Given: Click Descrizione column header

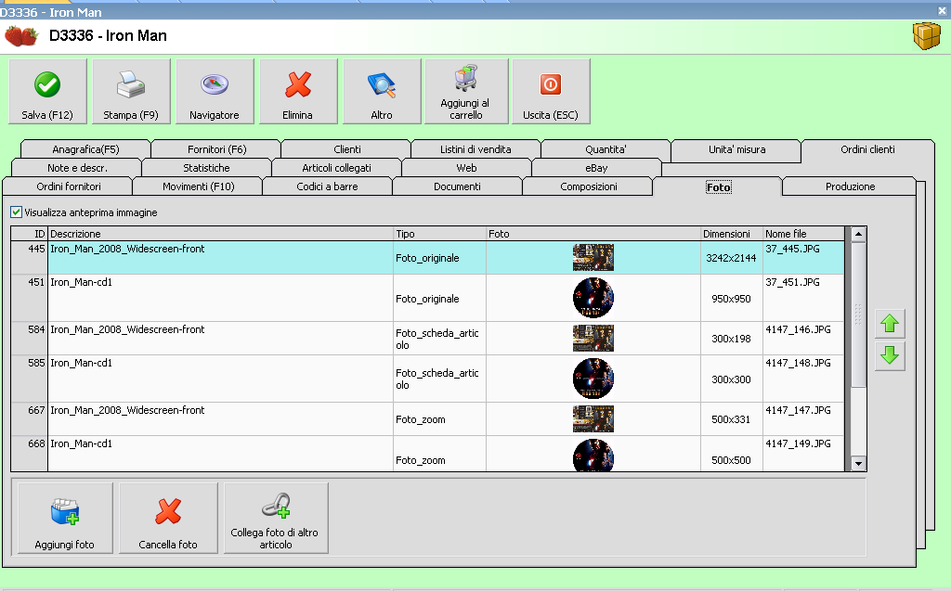Looking at the screenshot, I should point(221,234).
